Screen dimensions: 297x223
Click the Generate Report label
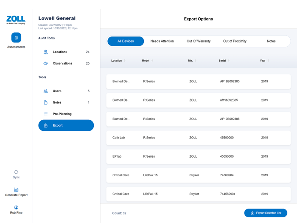(16, 195)
